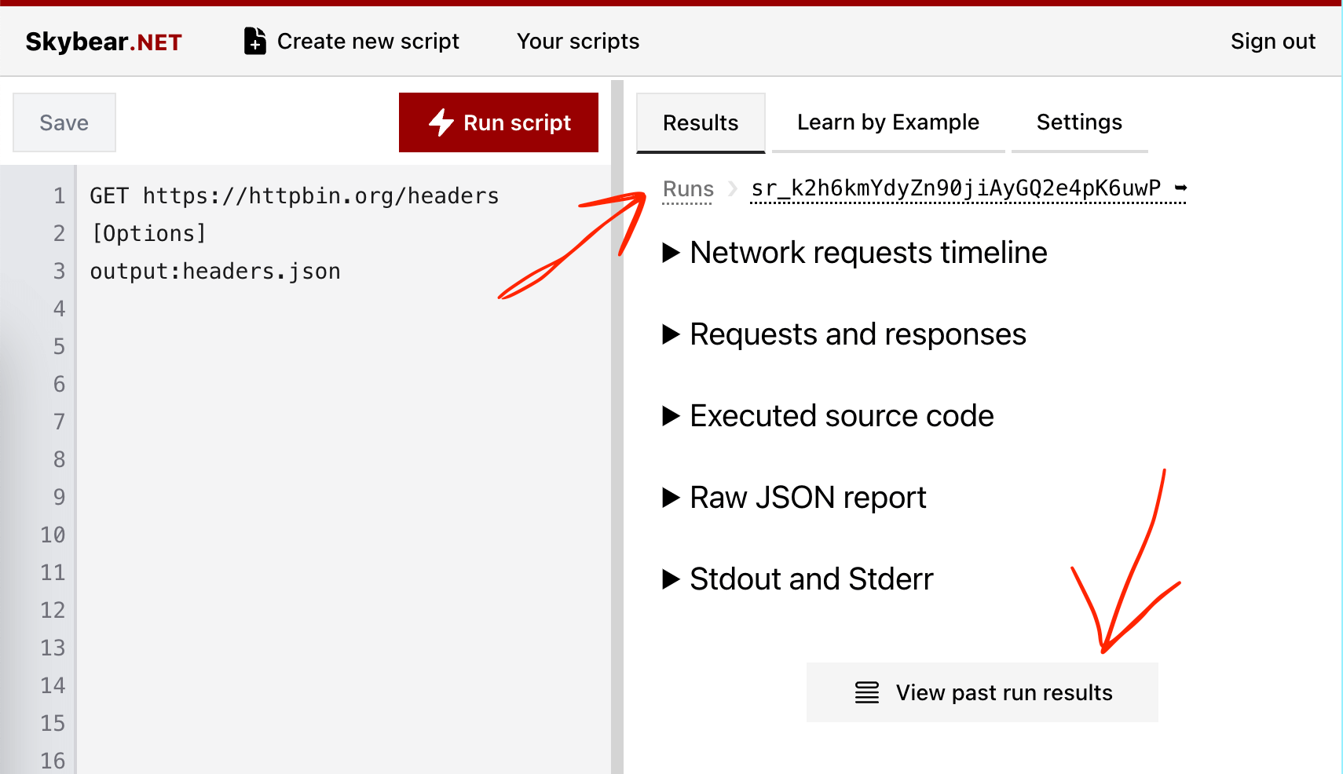The width and height of the screenshot is (1343, 774).
Task: Place cursor on the GET httpbin.org line
Action: pos(294,195)
